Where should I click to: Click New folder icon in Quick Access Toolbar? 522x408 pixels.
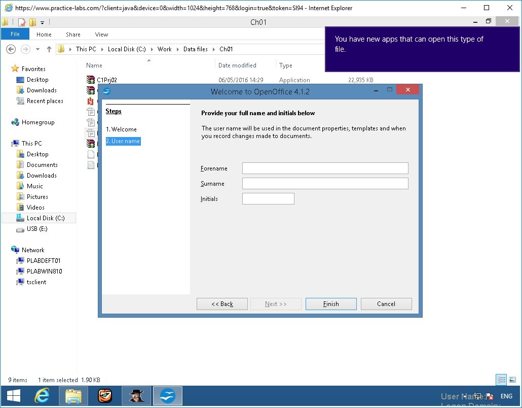[32, 22]
